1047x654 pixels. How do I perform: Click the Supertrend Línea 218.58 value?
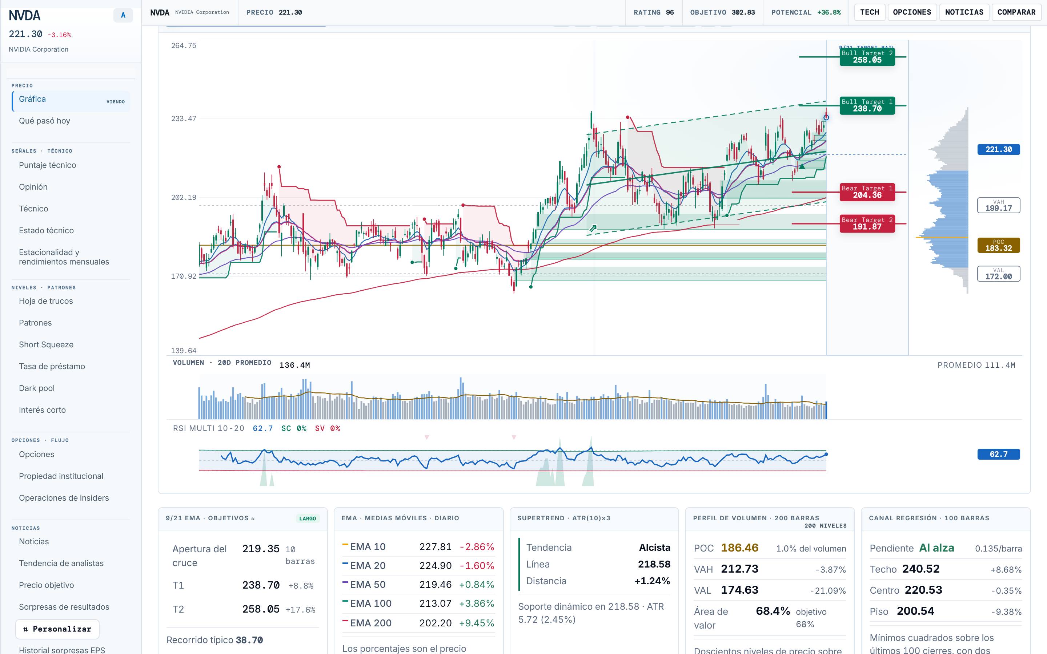point(654,565)
